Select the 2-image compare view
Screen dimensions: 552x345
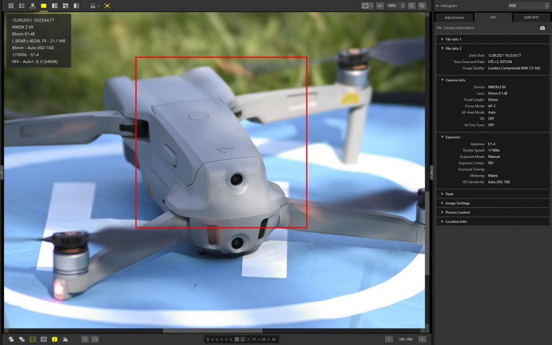55,6
